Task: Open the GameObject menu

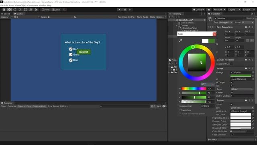Action: (20, 5)
